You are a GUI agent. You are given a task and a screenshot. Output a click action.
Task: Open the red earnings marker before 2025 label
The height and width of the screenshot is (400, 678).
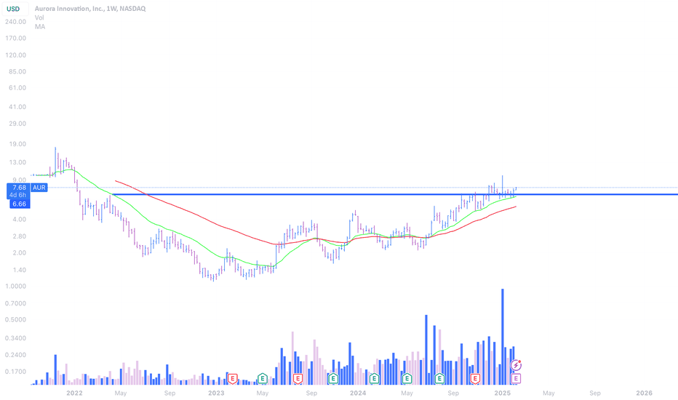(x=475, y=379)
